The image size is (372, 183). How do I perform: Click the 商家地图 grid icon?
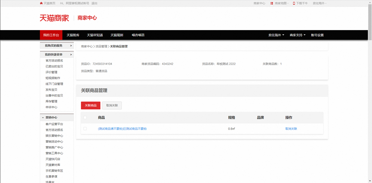(x=272, y=3)
